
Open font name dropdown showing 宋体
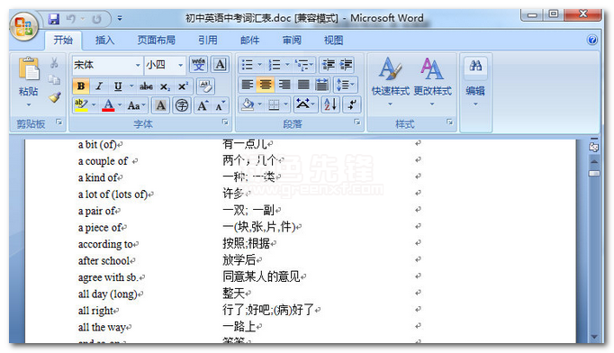click(x=138, y=65)
